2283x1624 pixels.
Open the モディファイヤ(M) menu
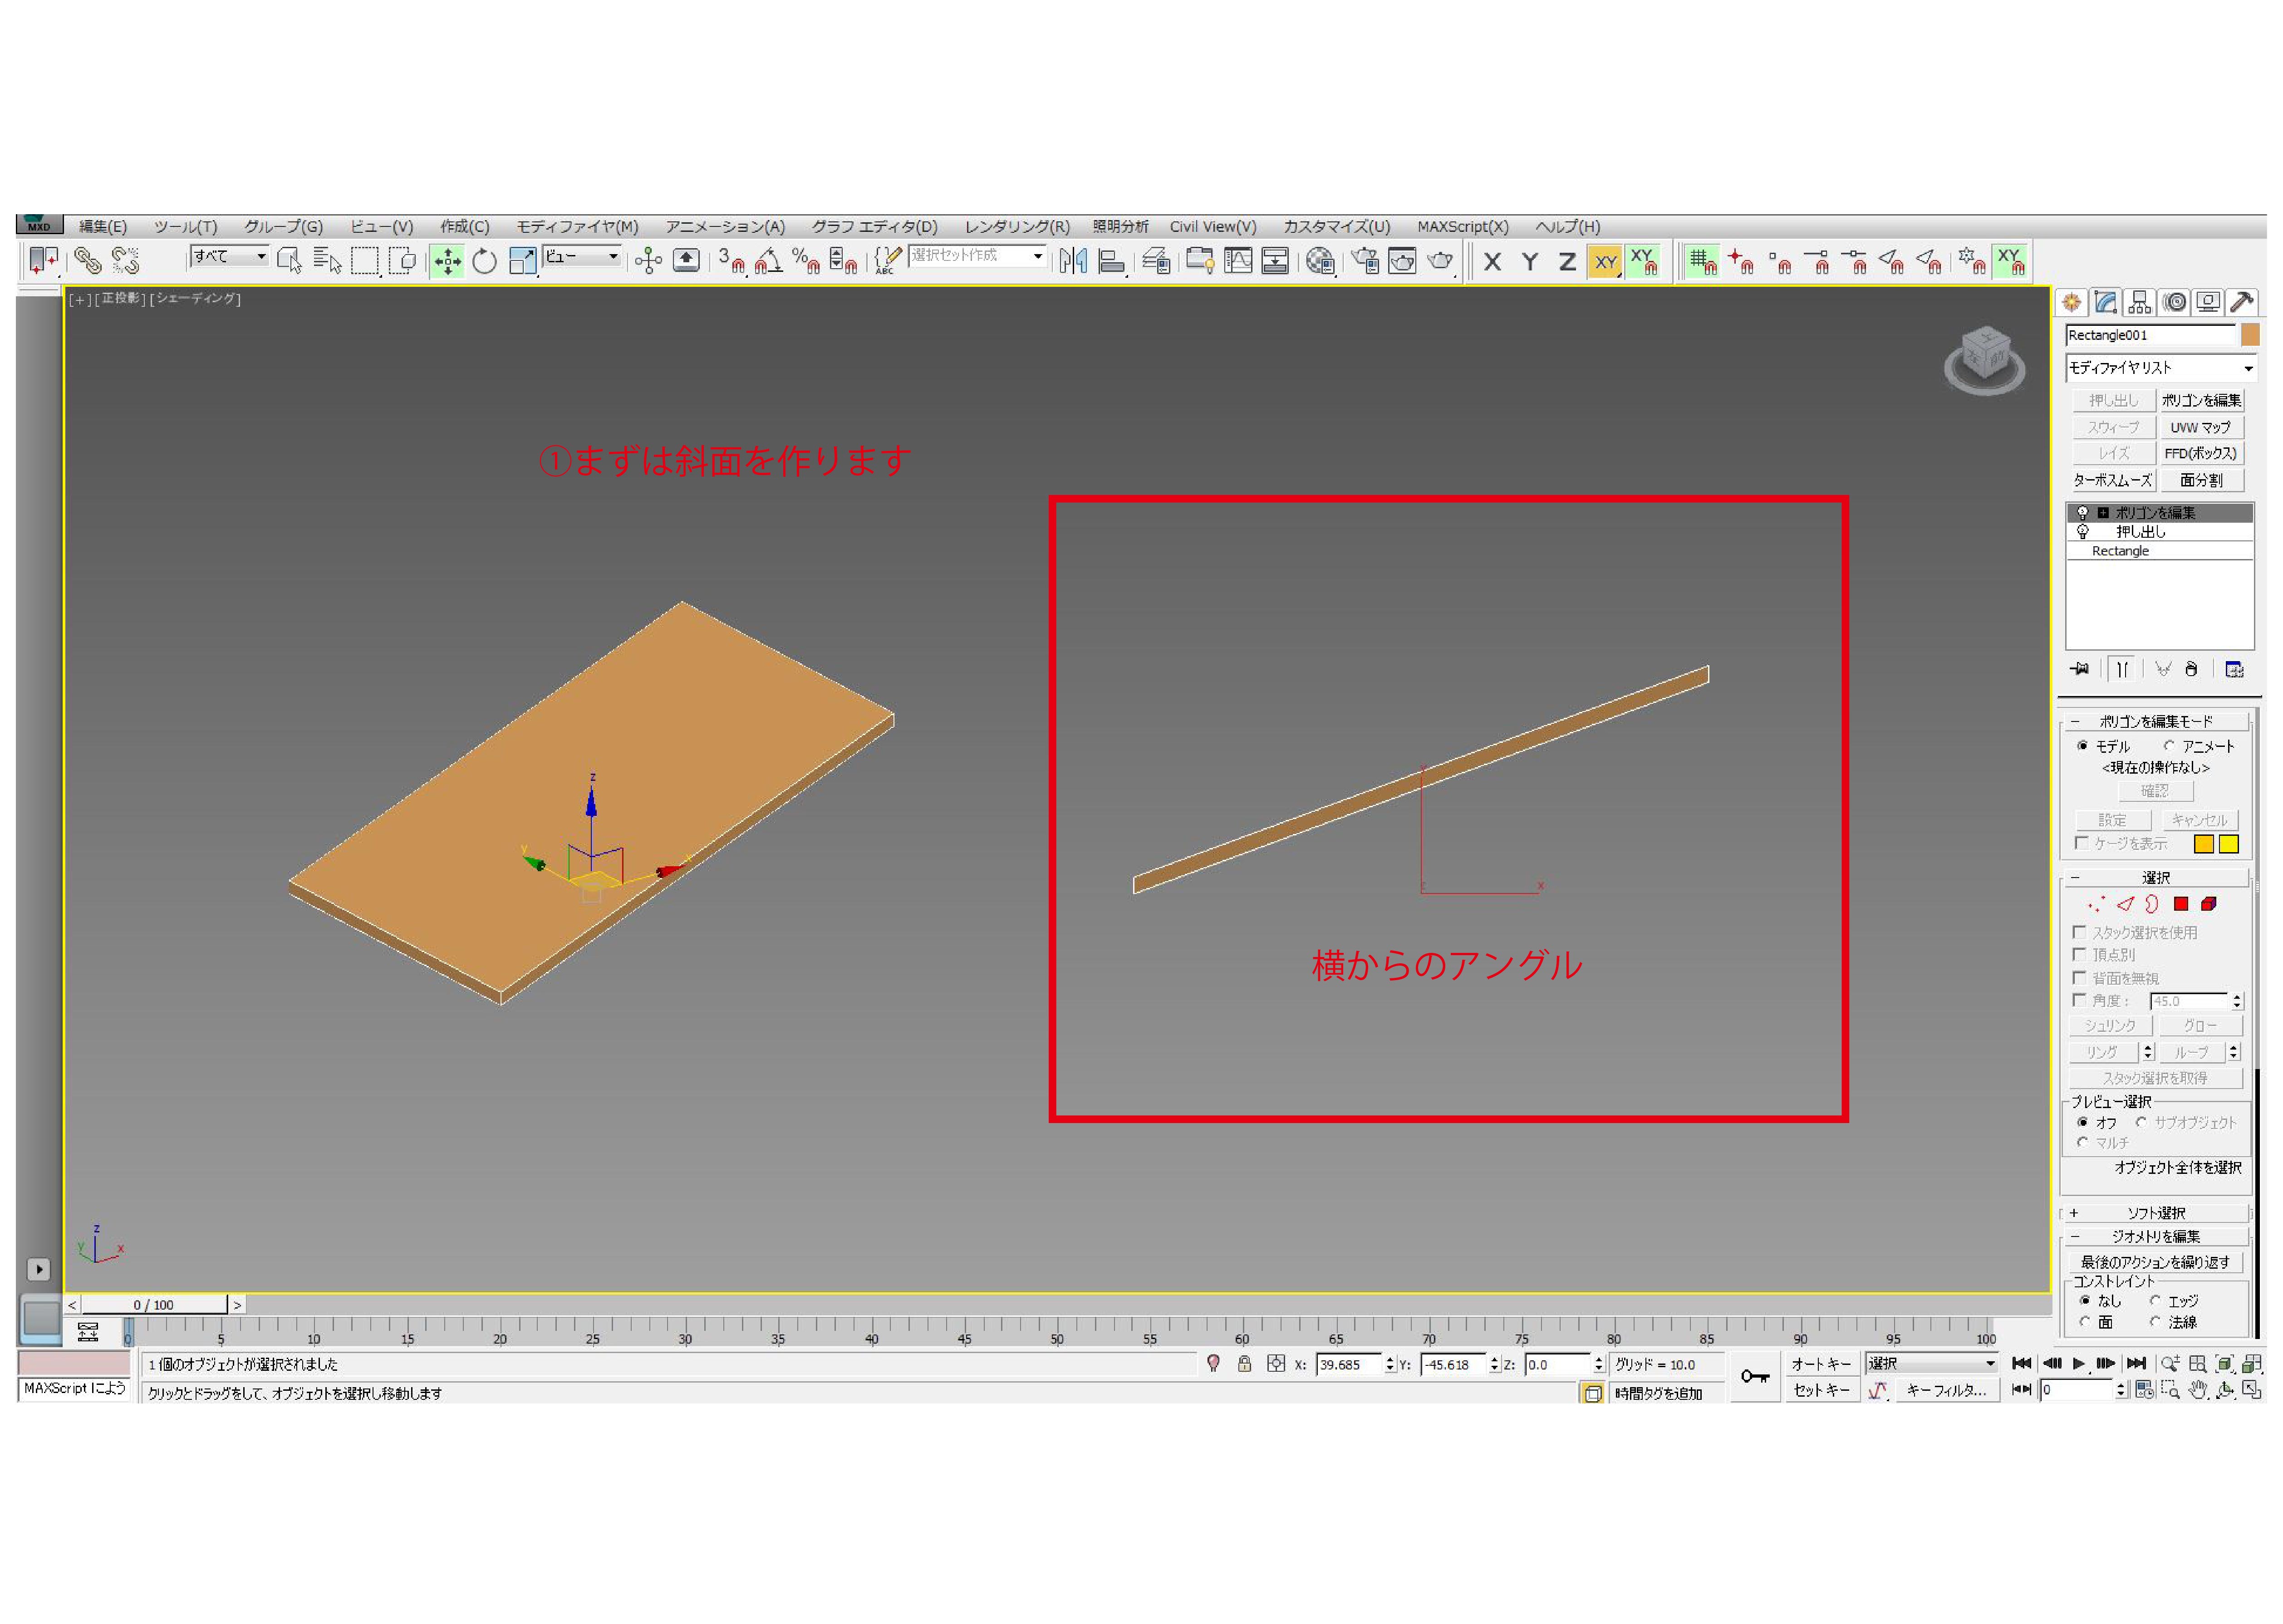(x=577, y=227)
